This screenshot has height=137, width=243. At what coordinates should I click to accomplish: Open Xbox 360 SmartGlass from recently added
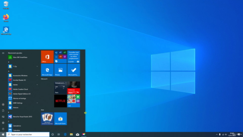pos(23,57)
